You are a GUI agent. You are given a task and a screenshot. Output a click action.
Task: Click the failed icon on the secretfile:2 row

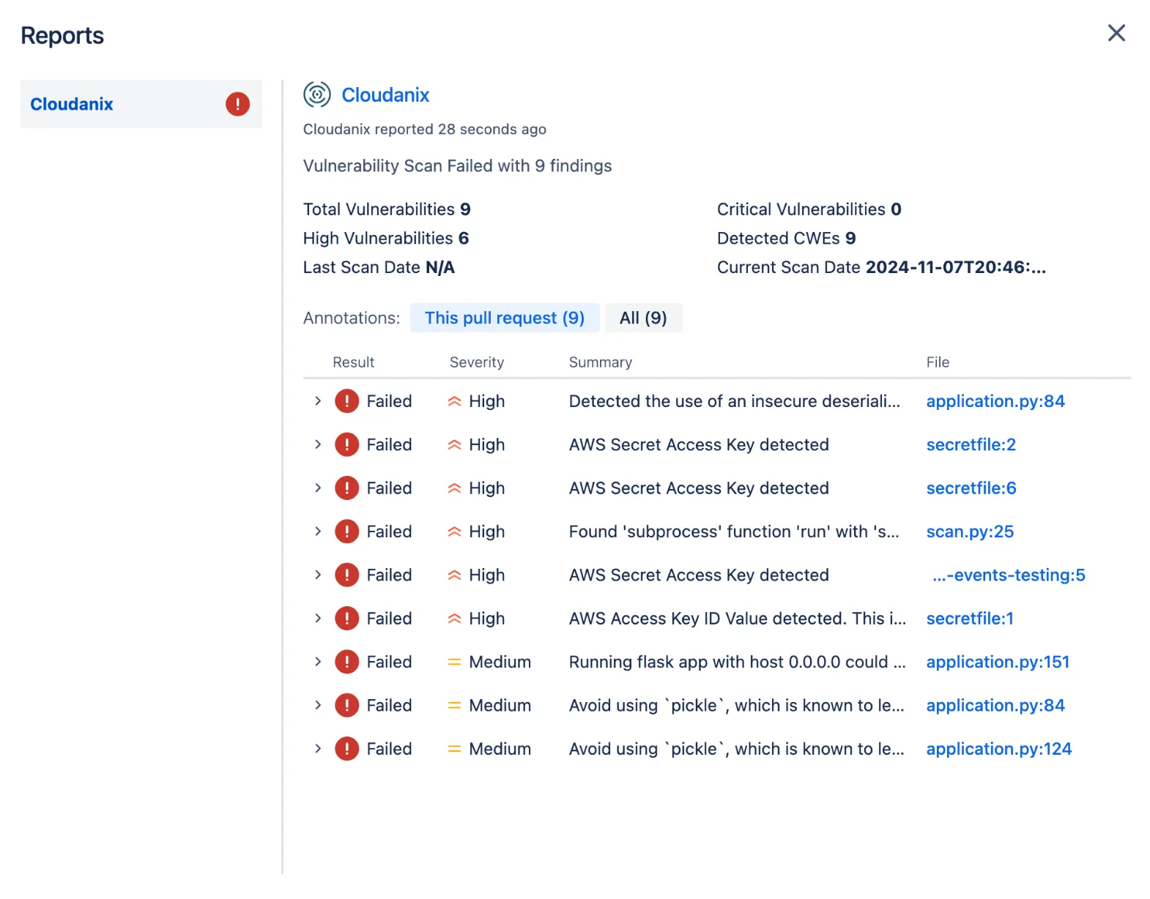coord(346,444)
